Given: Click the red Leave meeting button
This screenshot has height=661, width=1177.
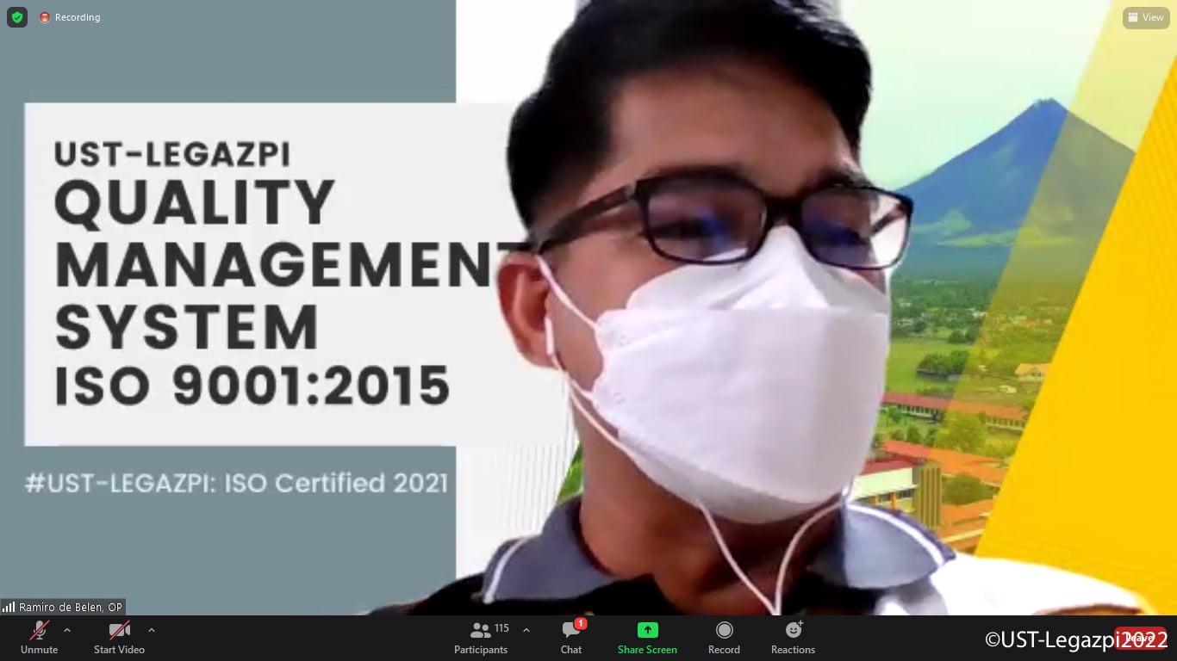Looking at the screenshot, I should tap(1141, 638).
